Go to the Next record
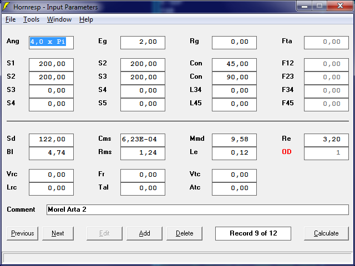The image size is (355, 266). 58,233
